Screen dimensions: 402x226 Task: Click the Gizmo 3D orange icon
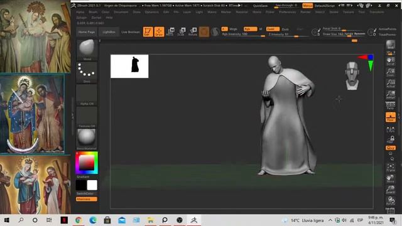pyautogui.click(x=204, y=32)
